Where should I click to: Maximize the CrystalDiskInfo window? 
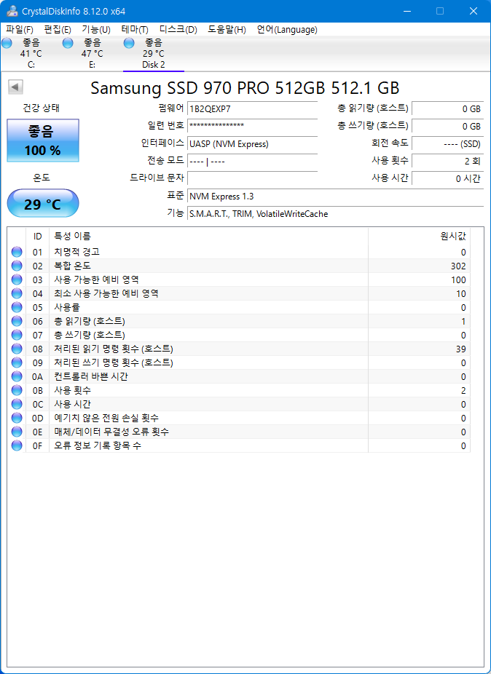[x=440, y=11]
